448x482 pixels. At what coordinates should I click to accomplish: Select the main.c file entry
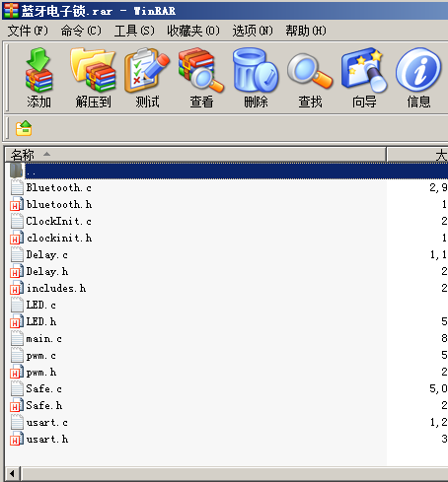(43, 338)
